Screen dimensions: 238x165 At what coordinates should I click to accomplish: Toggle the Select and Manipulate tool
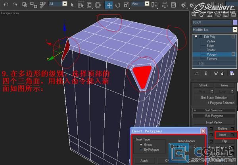point(165,5)
